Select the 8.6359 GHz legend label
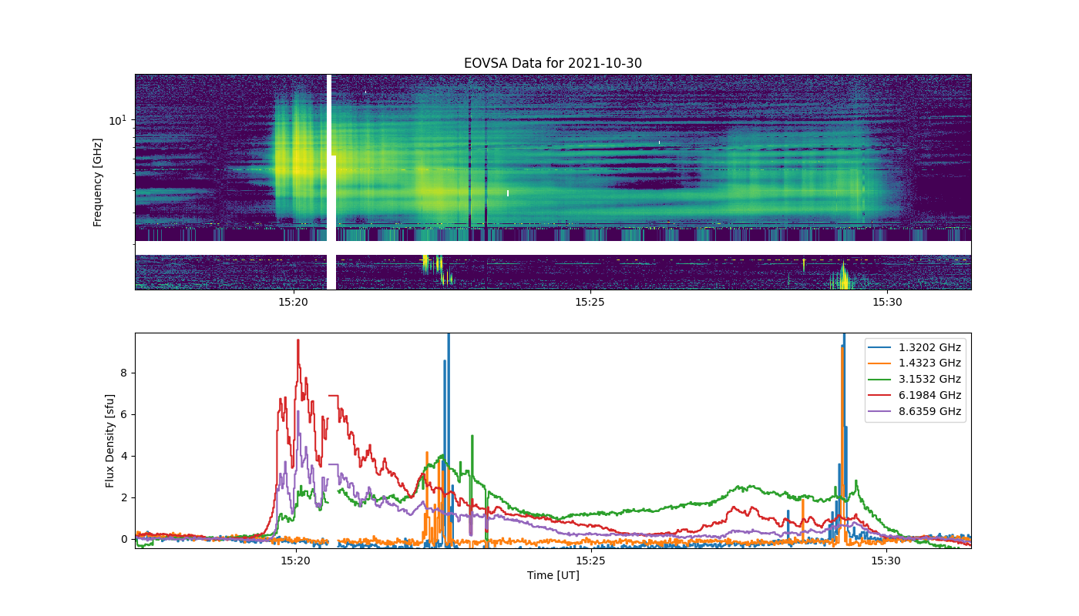Screen dimensions: 1079x616 (x=929, y=412)
